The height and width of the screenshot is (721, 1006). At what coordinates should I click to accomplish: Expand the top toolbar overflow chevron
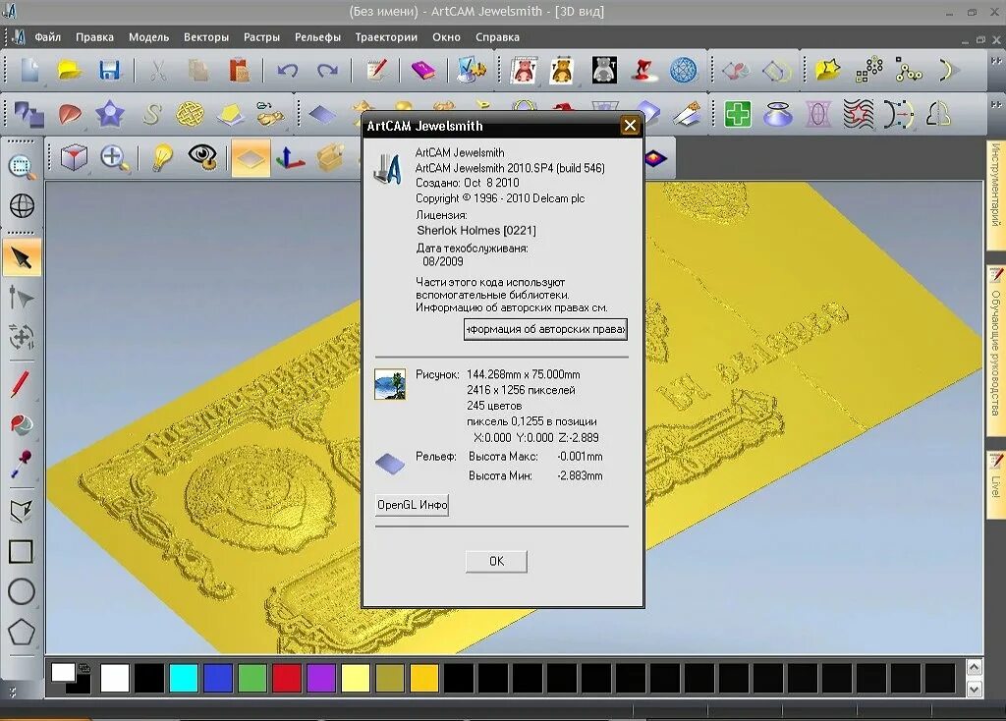996,62
